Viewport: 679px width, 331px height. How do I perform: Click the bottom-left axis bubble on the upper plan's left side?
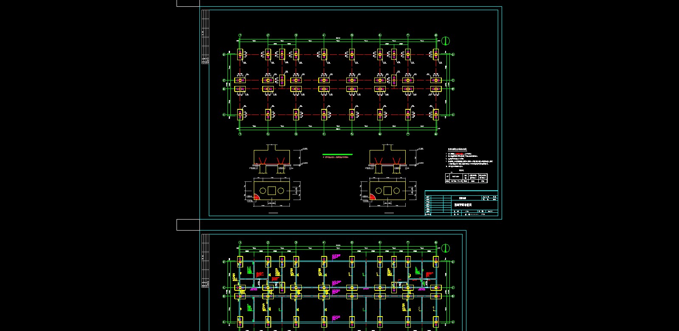(x=224, y=114)
